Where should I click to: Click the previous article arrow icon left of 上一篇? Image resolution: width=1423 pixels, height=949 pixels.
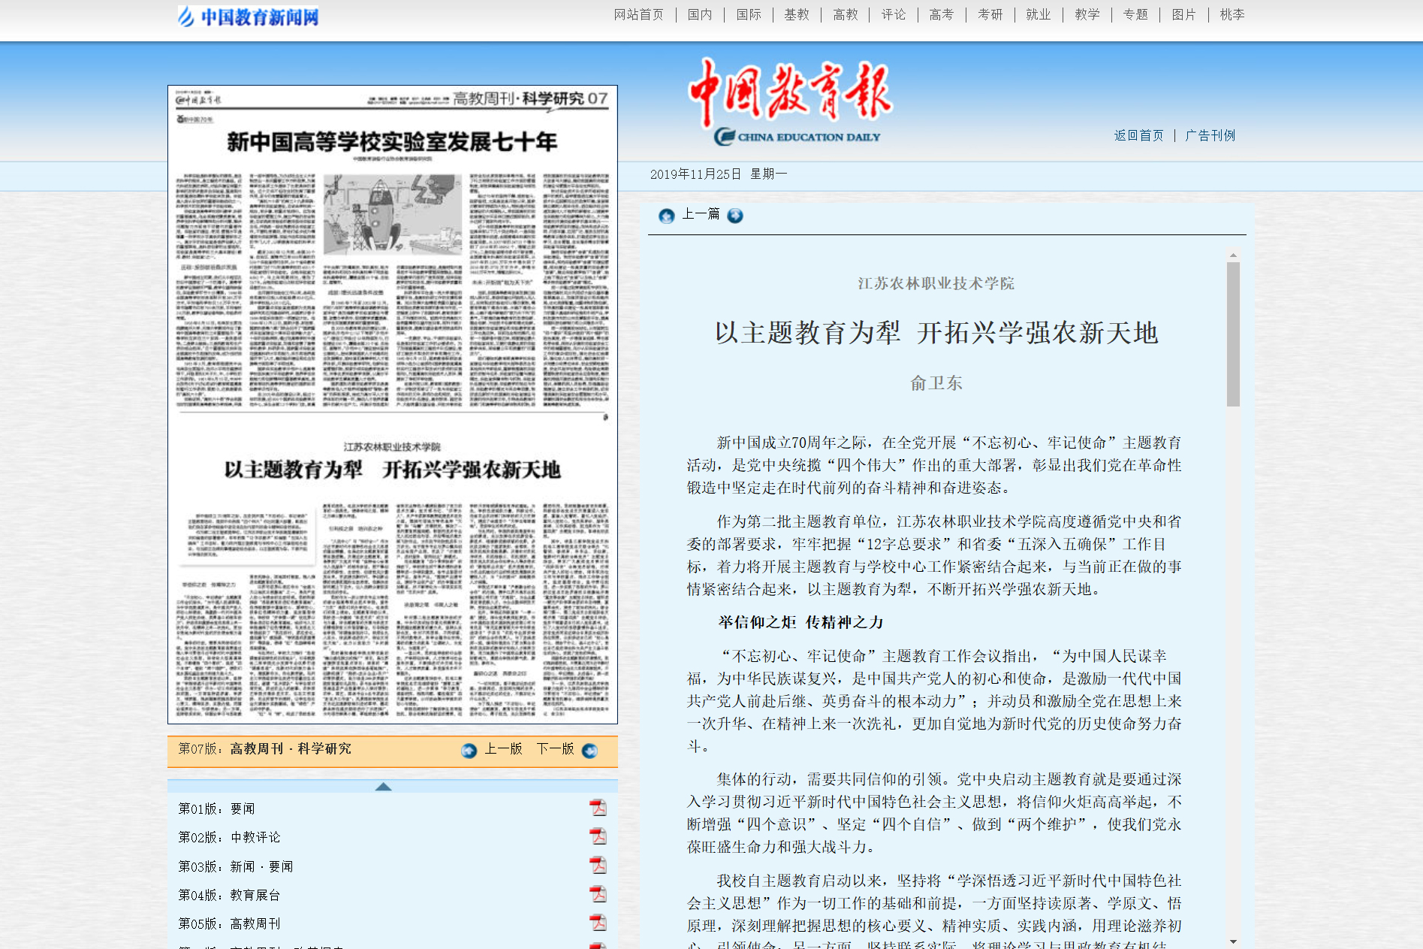click(666, 216)
